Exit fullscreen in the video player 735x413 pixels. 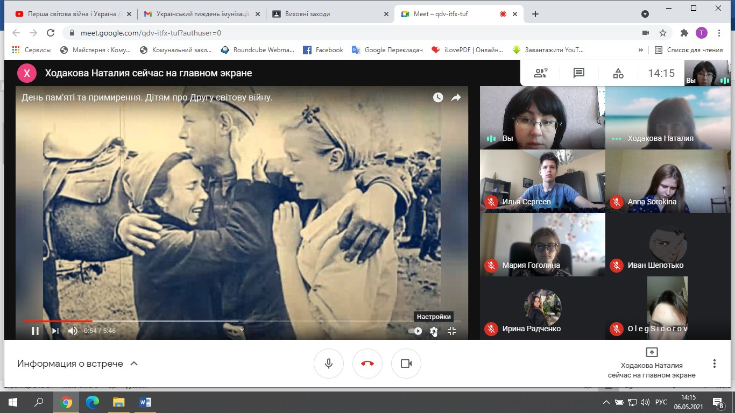451,331
